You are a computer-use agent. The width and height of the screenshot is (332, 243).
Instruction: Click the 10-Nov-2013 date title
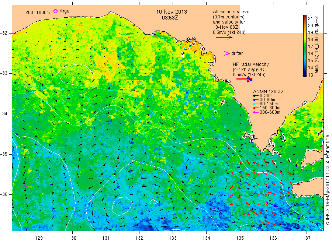click(x=172, y=12)
